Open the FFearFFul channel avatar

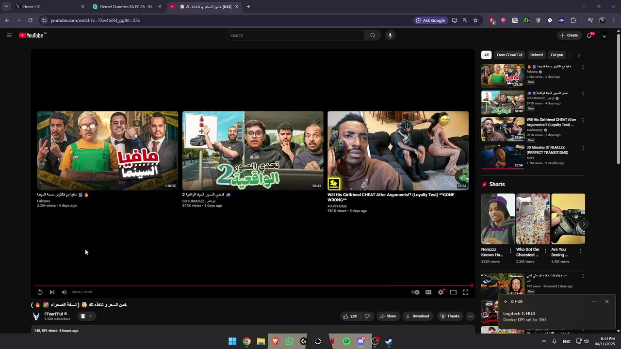coord(36,316)
